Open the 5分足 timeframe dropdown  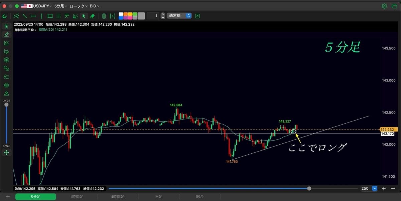tap(60, 6)
